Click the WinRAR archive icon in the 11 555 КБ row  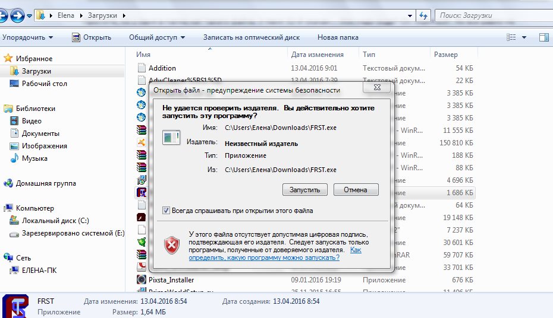click(x=142, y=130)
